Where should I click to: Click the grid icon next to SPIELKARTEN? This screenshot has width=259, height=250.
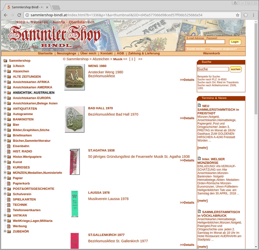point(9,199)
